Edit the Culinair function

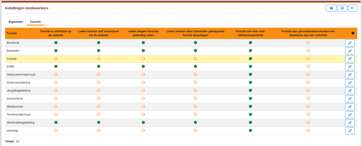click(350, 59)
